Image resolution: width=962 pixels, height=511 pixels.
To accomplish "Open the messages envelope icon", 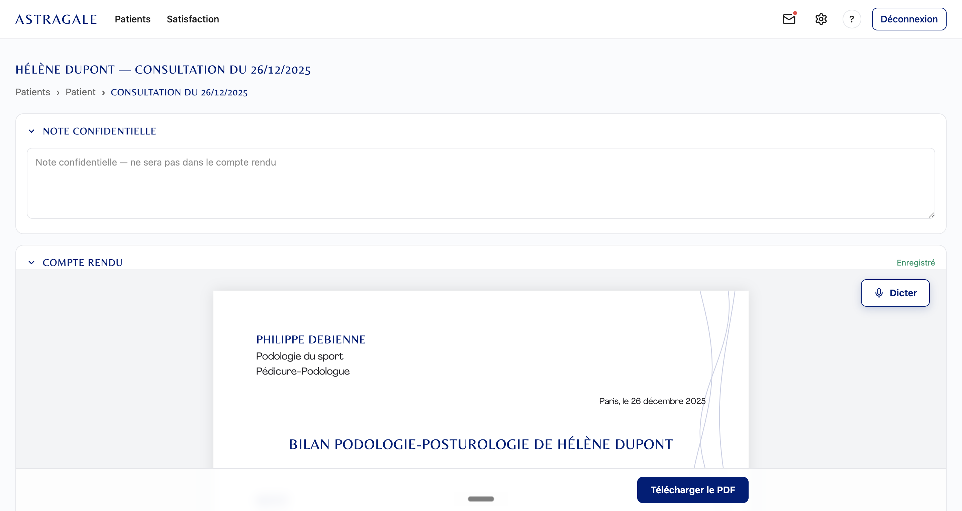I will click(789, 19).
